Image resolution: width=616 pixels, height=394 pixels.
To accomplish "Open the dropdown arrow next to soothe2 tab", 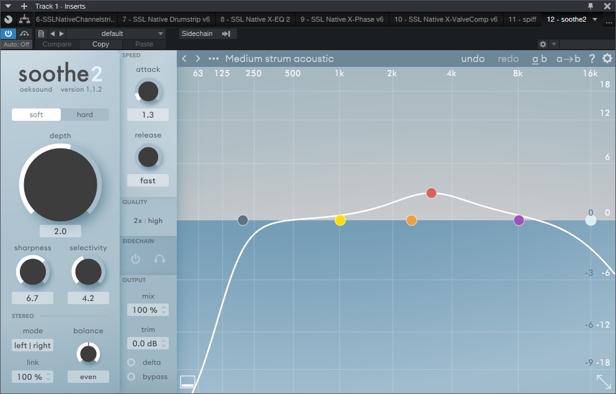I will tap(595, 19).
